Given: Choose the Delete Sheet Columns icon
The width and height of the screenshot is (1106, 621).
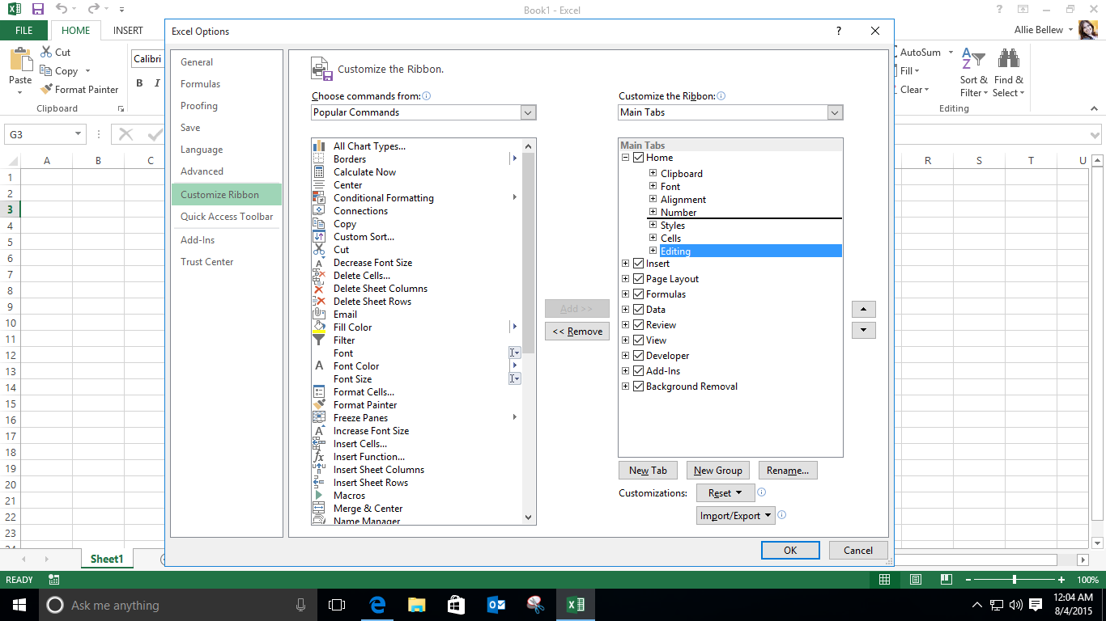Looking at the screenshot, I should 319,289.
